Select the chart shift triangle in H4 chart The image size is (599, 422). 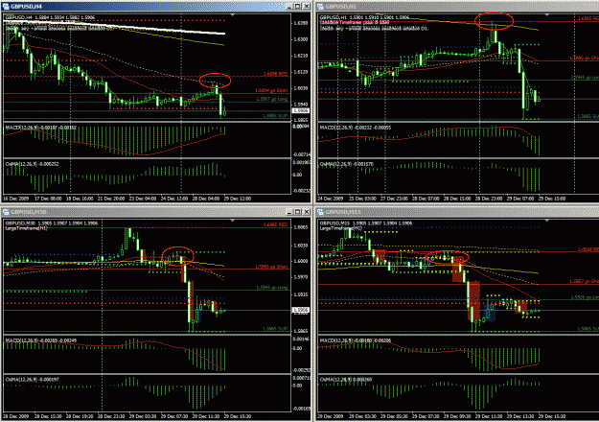click(x=232, y=14)
